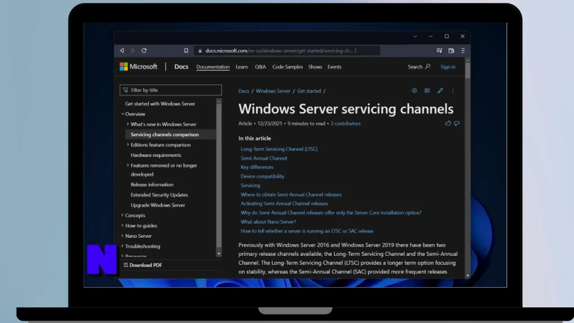574x323 pixels.
Task: Click the Microsoft logo
Action: [x=138, y=66]
